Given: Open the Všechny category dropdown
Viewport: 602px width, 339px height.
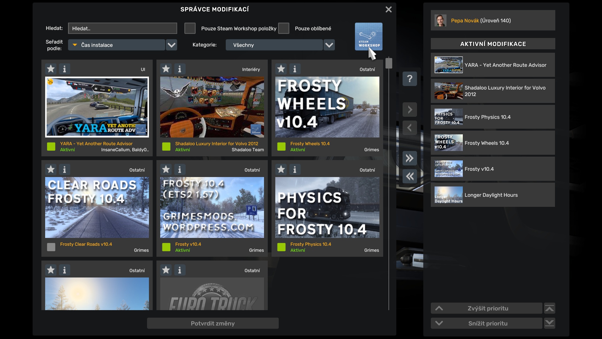Looking at the screenshot, I should tap(274, 45).
